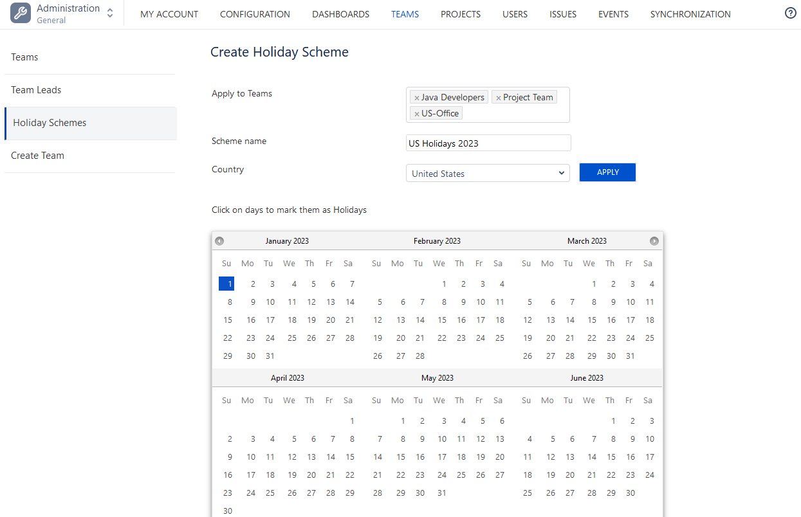Viewport: 801px width, 517px height.
Task: Select April 1 in calendar
Action: (x=352, y=421)
